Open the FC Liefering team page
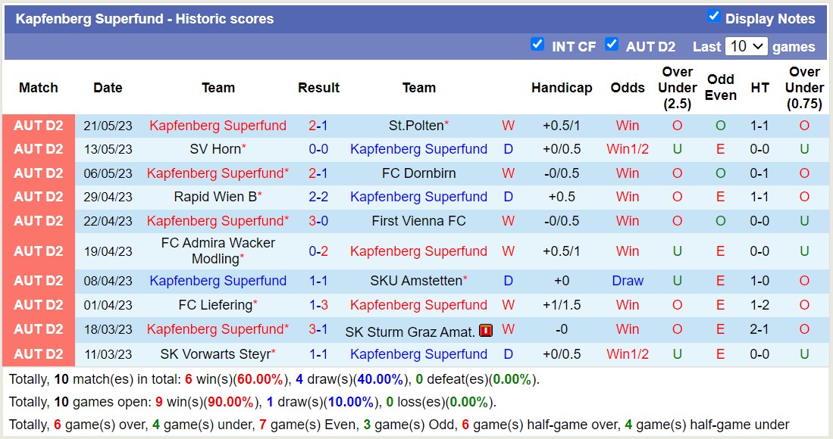This screenshot has width=833, height=439. tap(218, 305)
